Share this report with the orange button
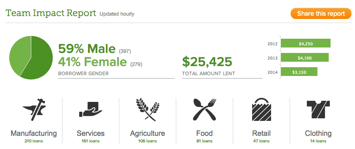The height and width of the screenshot is (149, 355). 321,14
